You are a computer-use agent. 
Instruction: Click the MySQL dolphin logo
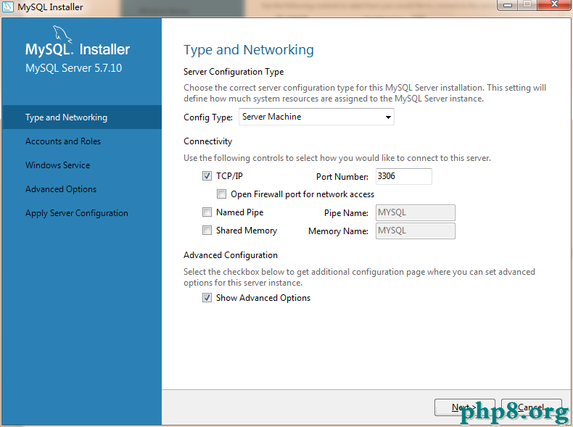[x=62, y=34]
